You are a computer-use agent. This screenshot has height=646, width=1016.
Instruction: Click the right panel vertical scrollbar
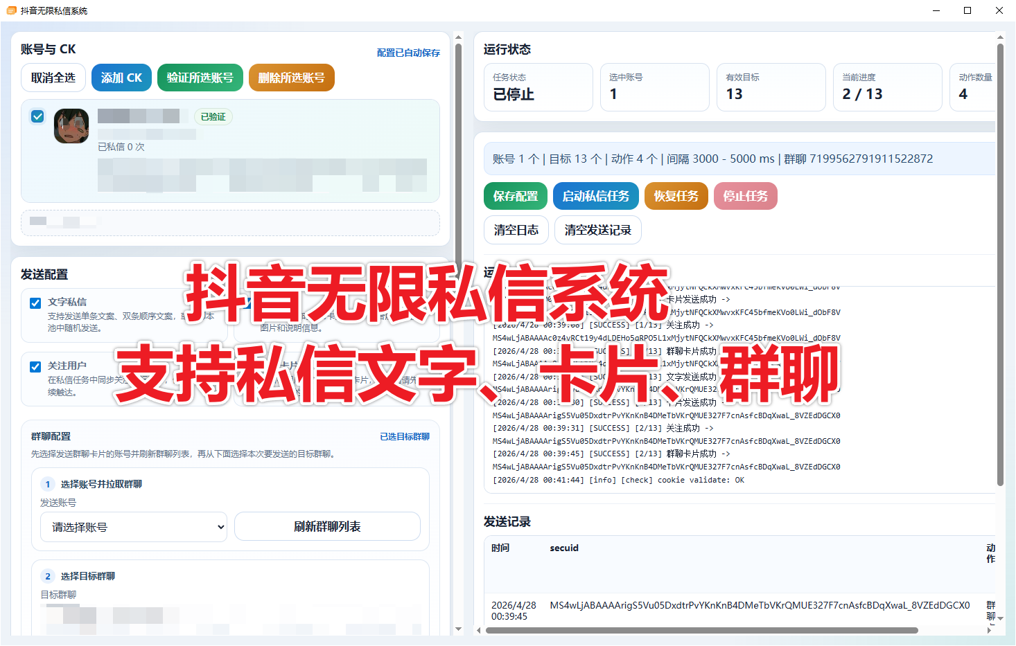pyautogui.click(x=1000, y=265)
